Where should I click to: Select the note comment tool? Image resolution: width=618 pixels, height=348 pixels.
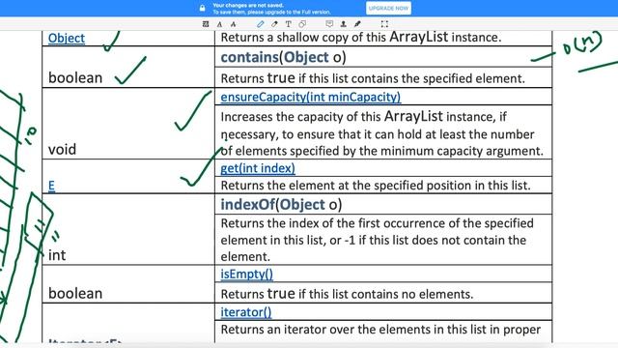329,24
